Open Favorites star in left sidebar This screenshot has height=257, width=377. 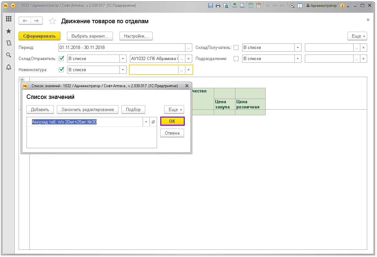tap(9, 31)
